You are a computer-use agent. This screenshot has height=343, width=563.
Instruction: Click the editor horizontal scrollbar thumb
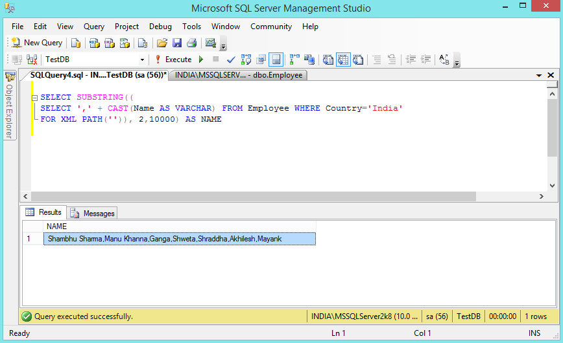[x=254, y=196]
